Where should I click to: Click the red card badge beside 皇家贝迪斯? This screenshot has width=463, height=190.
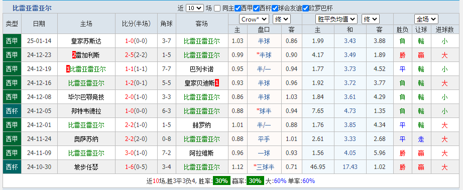[217, 83]
